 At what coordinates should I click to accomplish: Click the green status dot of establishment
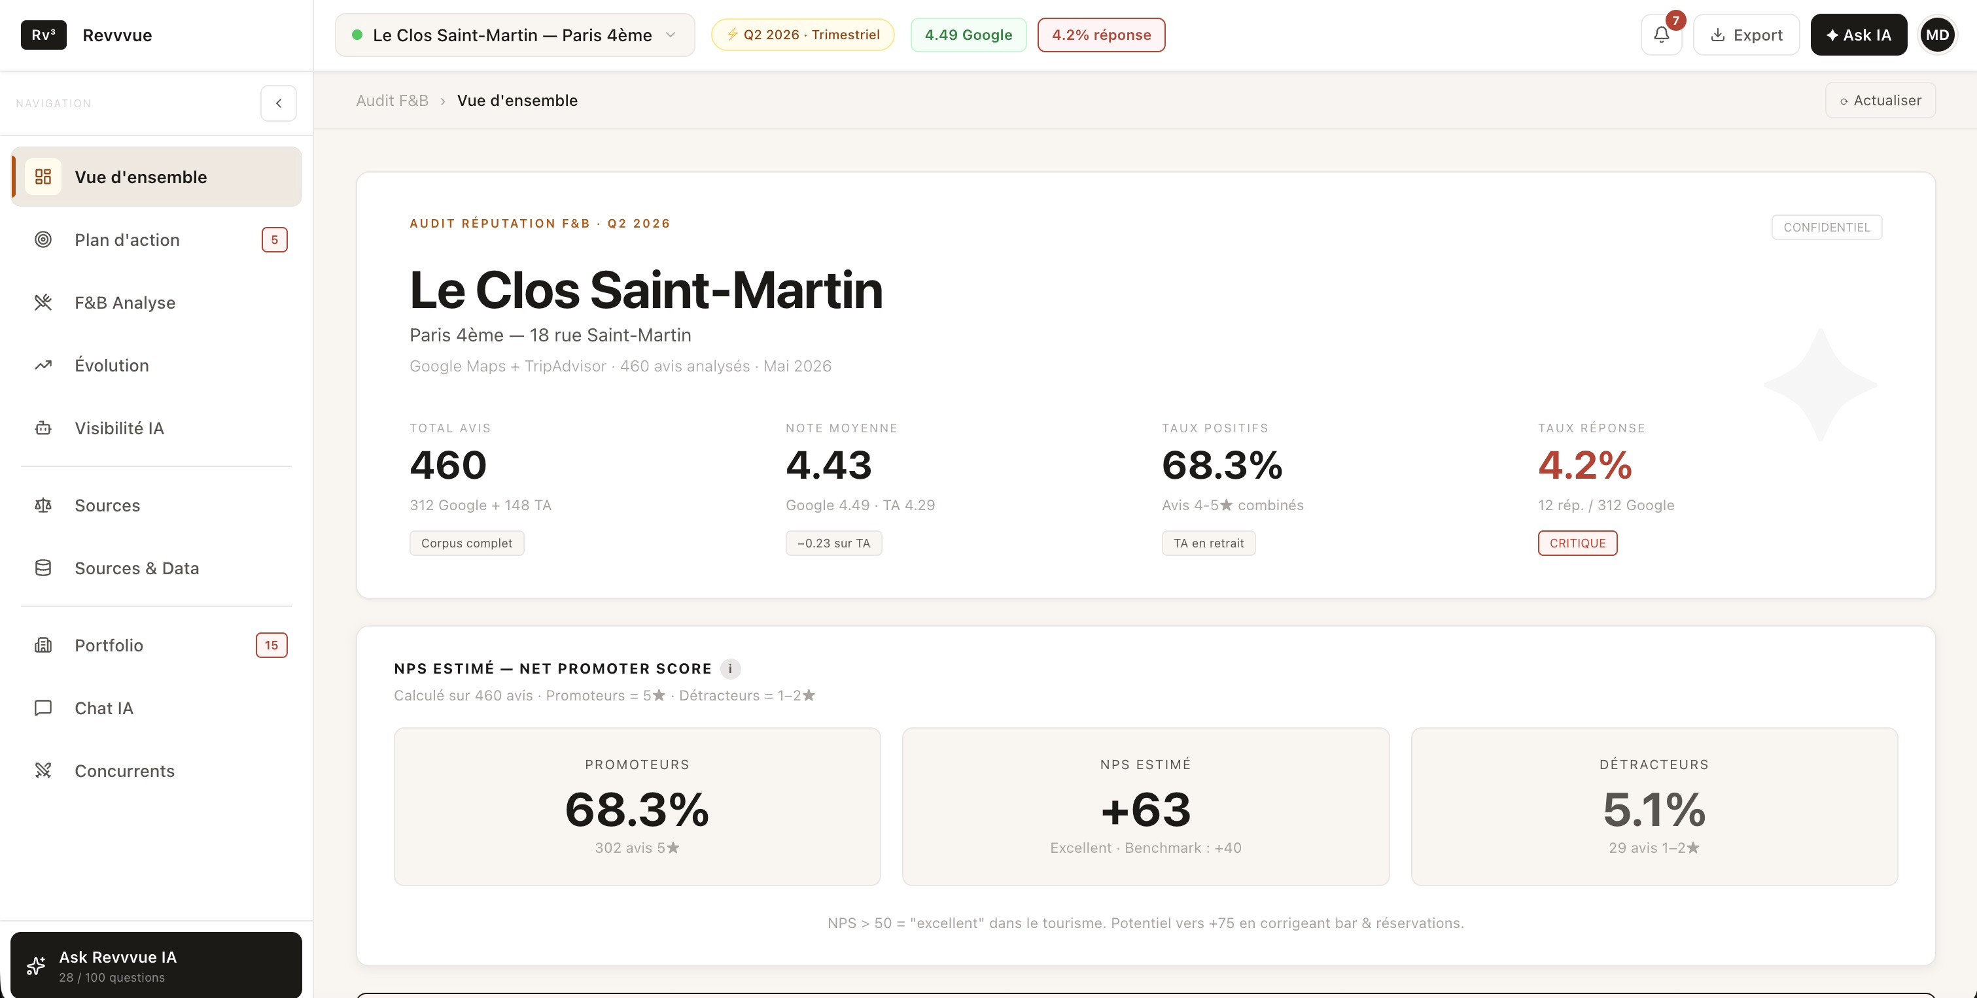[x=357, y=35]
